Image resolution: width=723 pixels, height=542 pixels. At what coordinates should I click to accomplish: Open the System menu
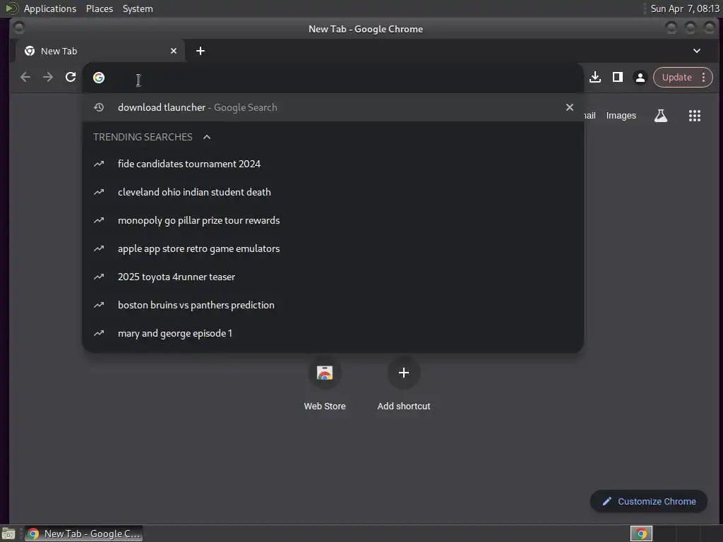click(138, 8)
